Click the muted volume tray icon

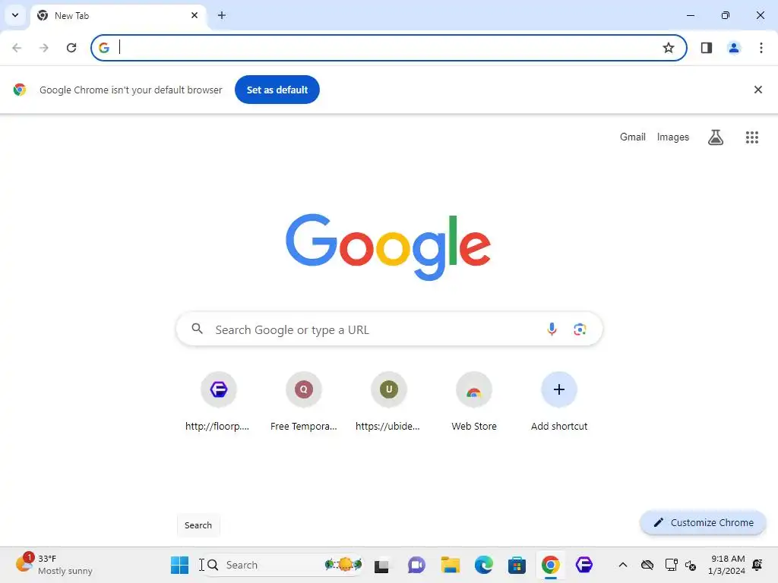[691, 565]
